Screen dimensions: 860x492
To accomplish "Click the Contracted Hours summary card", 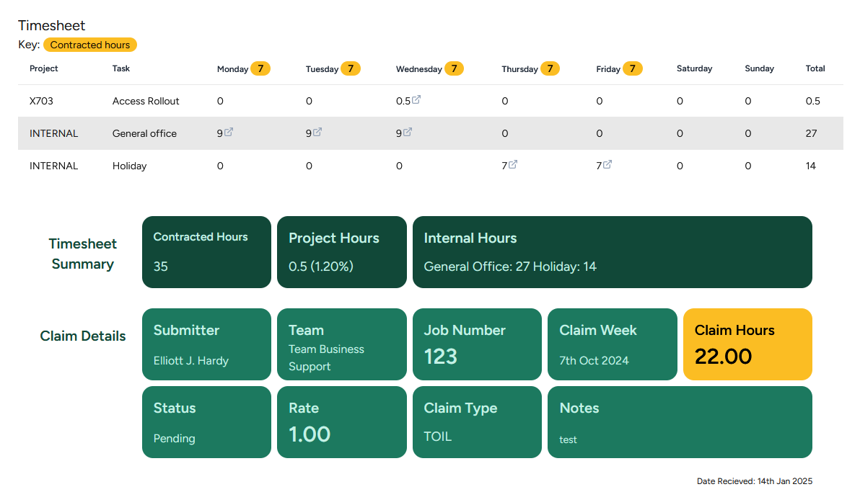I will tap(207, 252).
